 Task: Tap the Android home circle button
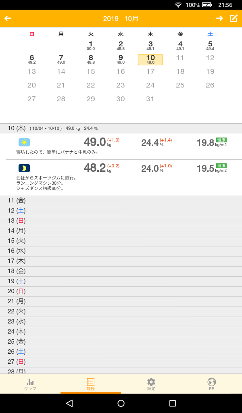click(x=121, y=403)
